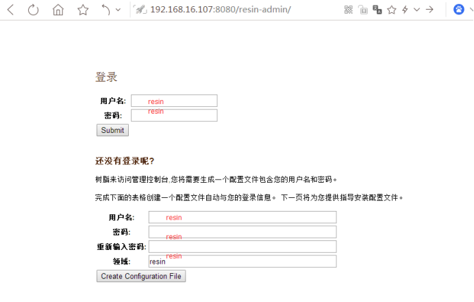Click the Baidu paw icon

tap(459, 10)
